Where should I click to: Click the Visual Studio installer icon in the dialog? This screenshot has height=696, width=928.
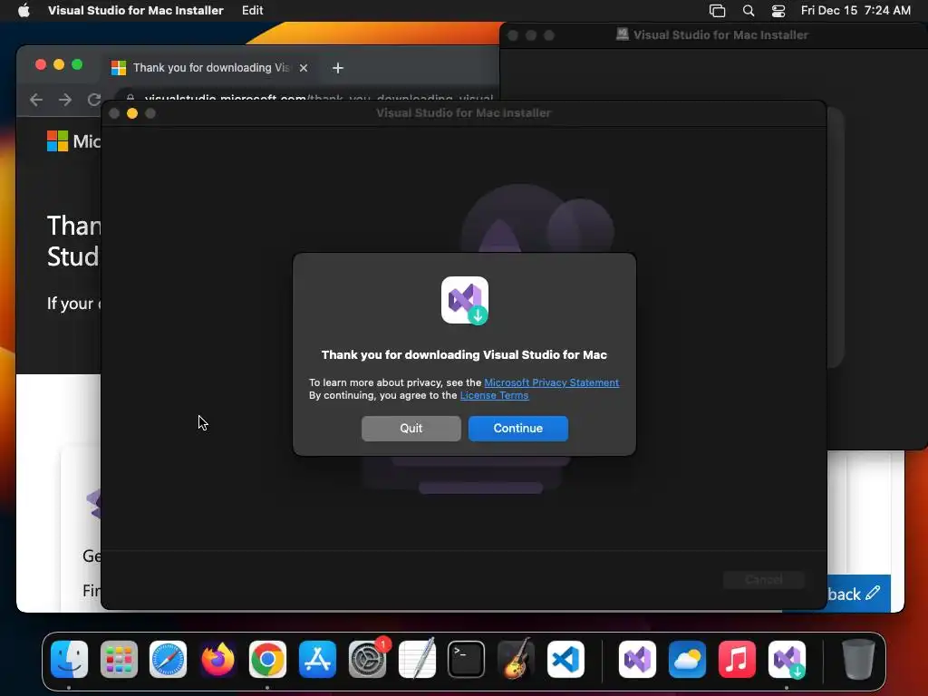coord(465,300)
